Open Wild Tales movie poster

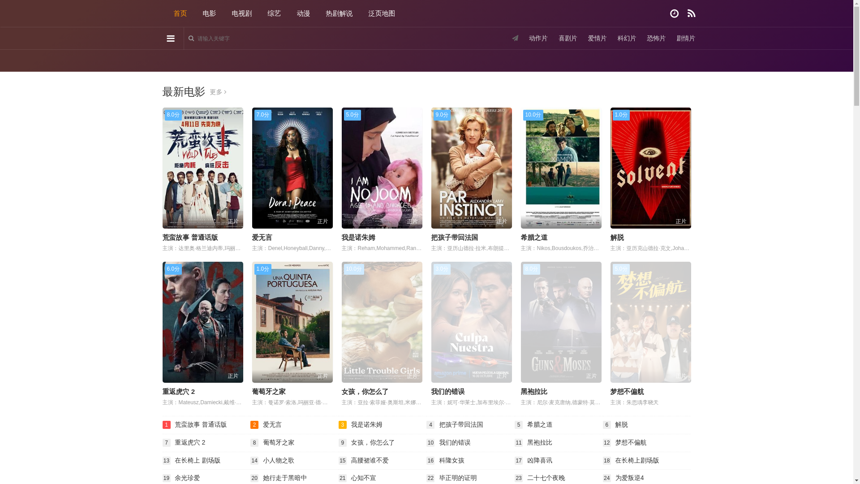pyautogui.click(x=203, y=168)
